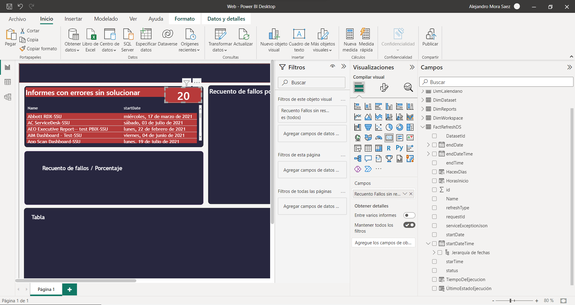The width and height of the screenshot is (575, 305).
Task: Select the Python visual icon
Action: (399, 148)
